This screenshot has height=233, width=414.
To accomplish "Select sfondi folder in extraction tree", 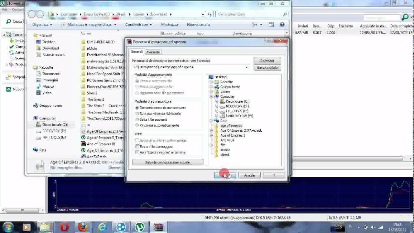I will tap(224, 155).
